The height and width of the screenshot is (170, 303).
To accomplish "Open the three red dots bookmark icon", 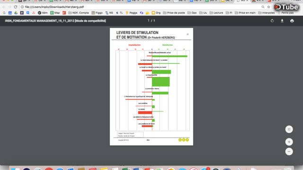I will [34, 13].
